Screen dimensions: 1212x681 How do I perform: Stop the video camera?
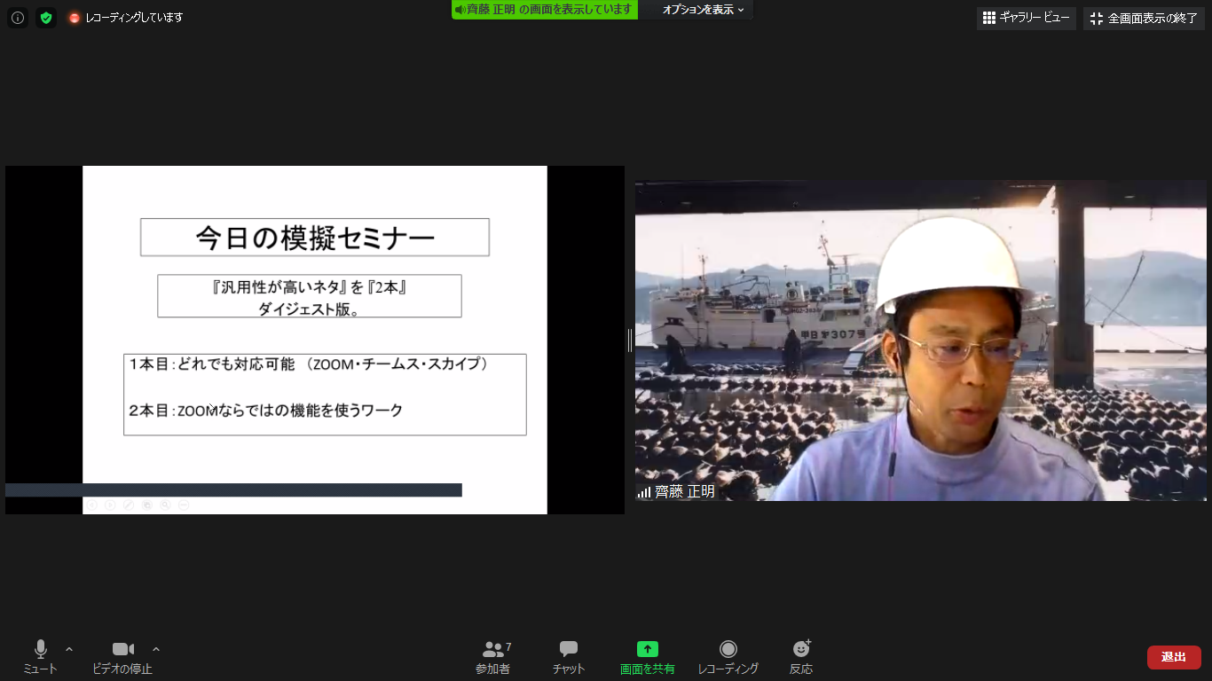pos(122,657)
